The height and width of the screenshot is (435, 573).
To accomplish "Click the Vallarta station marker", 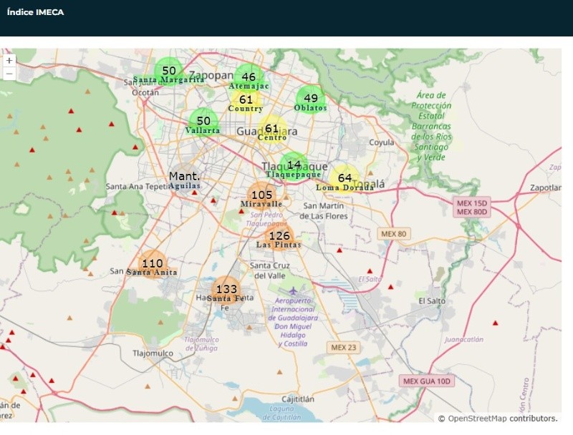I will coord(203,122).
